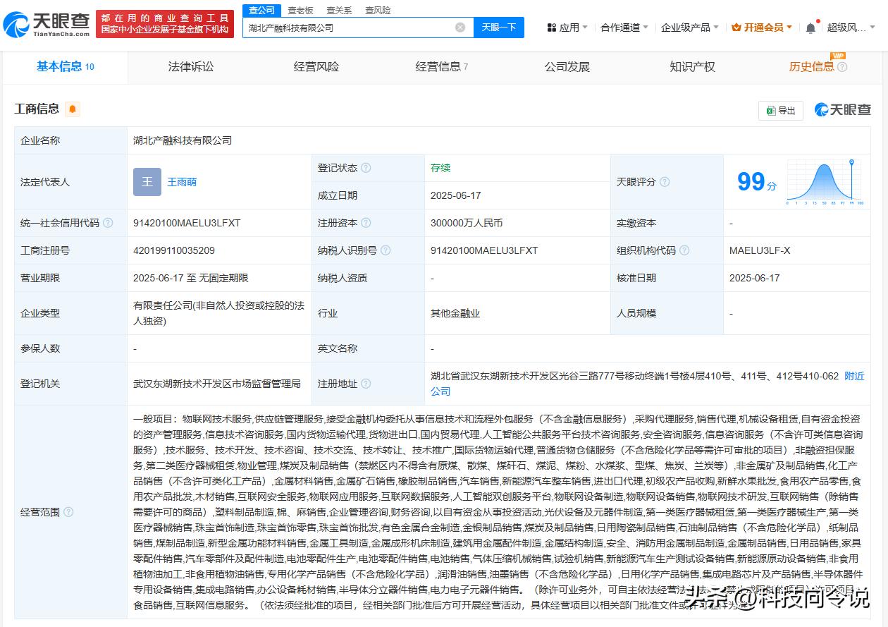The image size is (888, 627).
Task: Click the 导出 export button
Action: click(781, 111)
